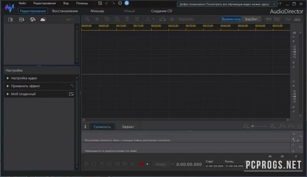Click the icon on Мой созданный row

71,94
